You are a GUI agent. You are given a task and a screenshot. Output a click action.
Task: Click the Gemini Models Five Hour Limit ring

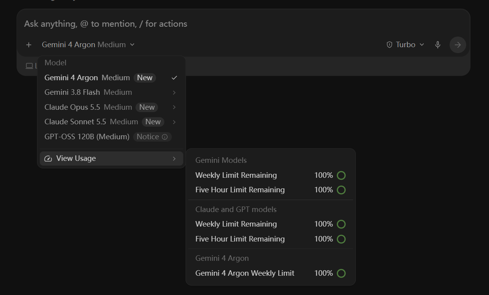(341, 190)
